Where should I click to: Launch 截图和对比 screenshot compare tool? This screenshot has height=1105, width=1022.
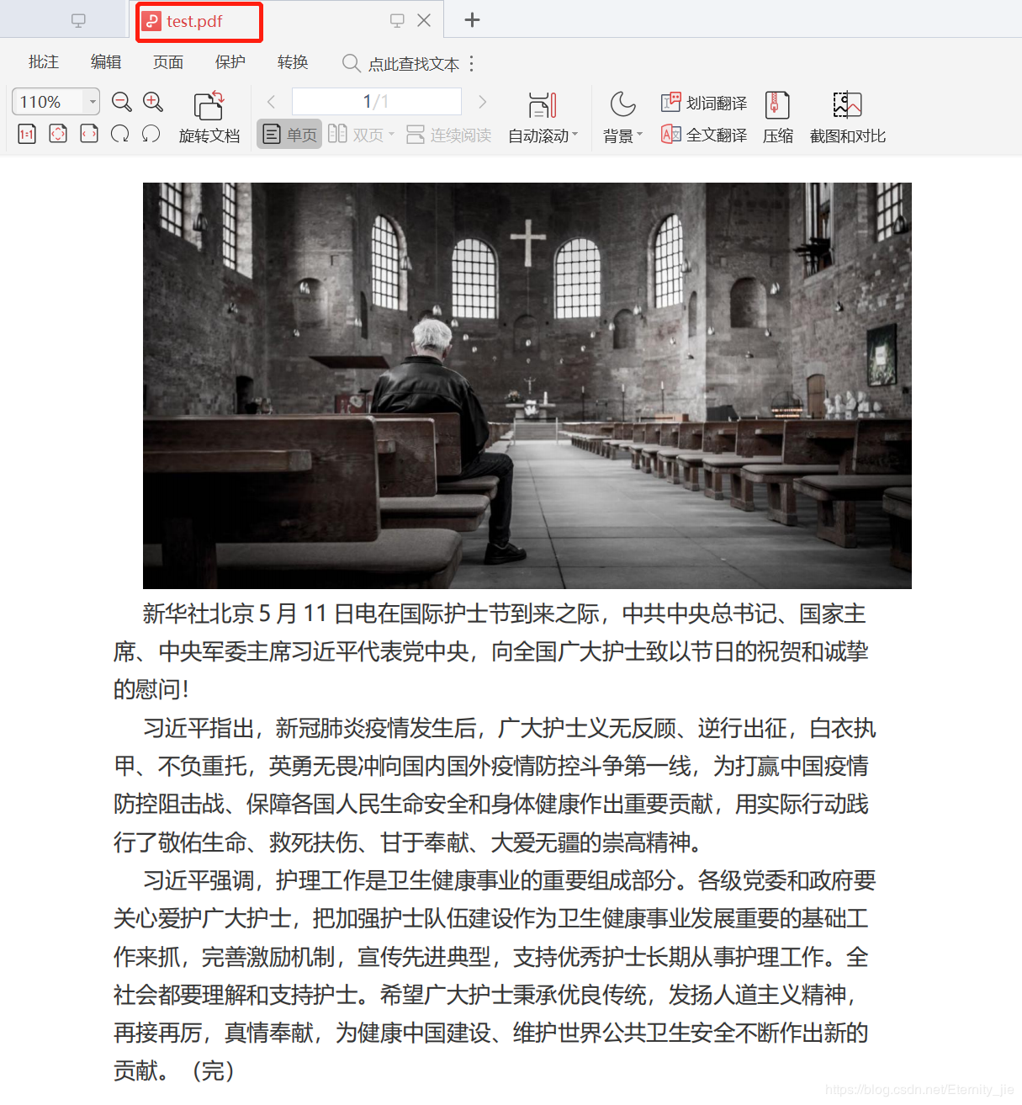(x=846, y=116)
